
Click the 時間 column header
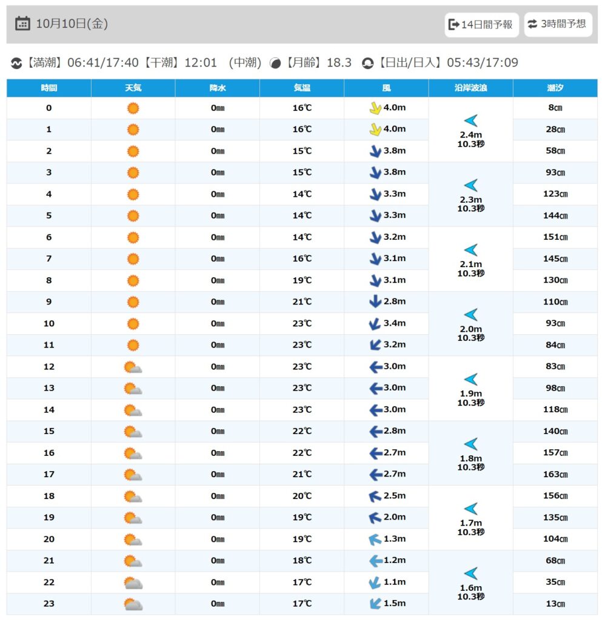click(49, 88)
